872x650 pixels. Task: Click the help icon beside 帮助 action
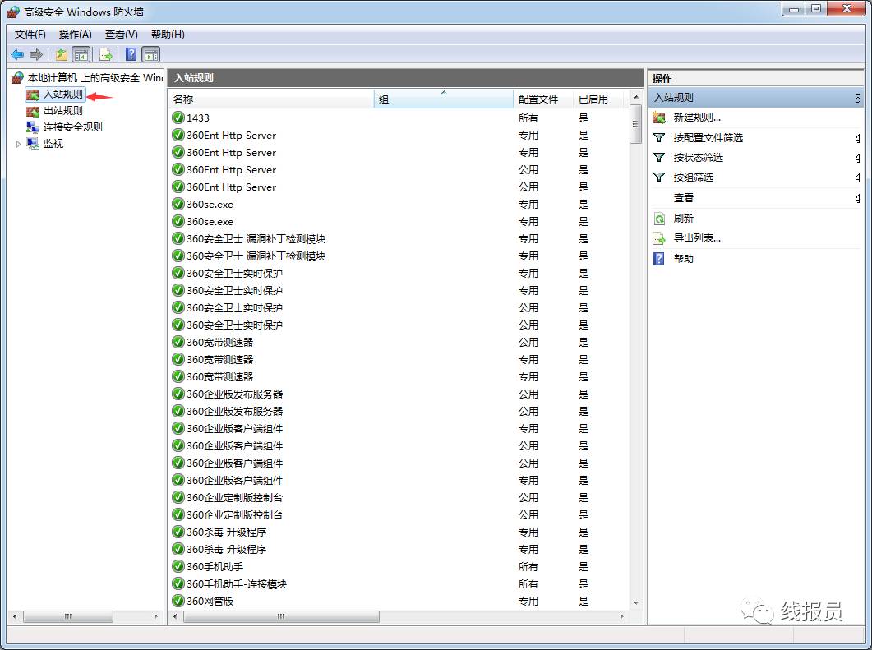tap(659, 259)
